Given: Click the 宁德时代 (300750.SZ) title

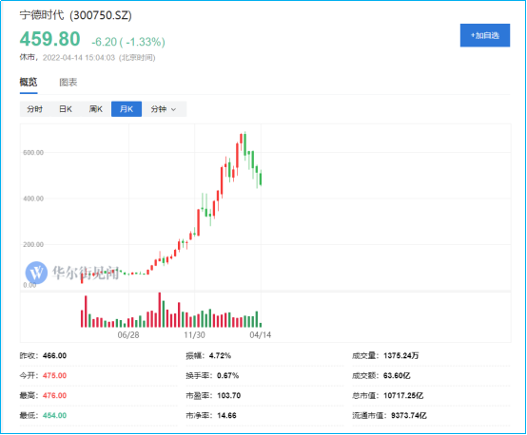Looking at the screenshot, I should click(75, 15).
